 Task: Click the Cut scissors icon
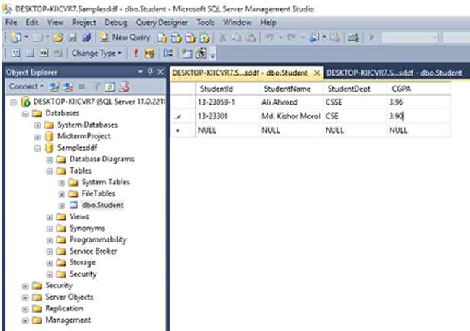[x=222, y=37]
